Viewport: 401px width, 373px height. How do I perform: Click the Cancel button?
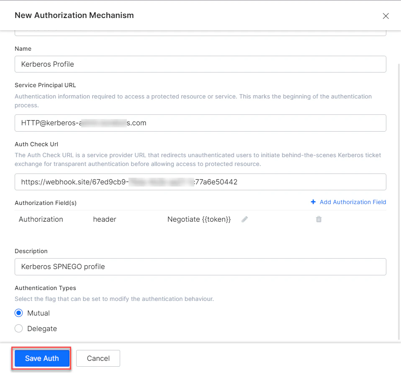[98, 358]
